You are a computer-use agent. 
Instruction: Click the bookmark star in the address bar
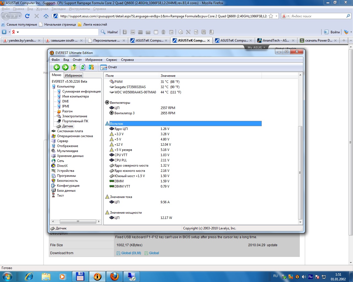(271, 16)
